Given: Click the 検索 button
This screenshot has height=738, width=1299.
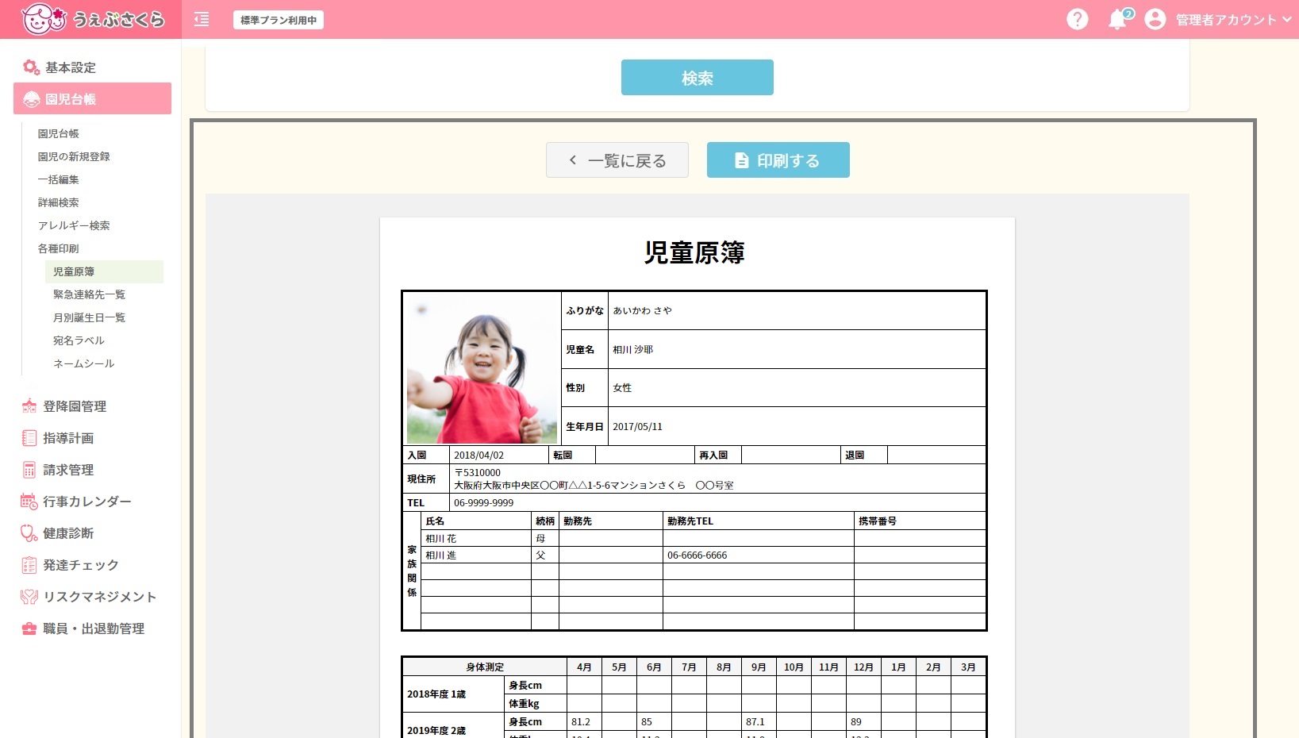Looking at the screenshot, I should 697,78.
